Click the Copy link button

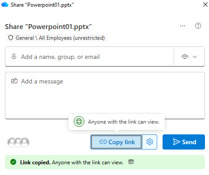tap(116, 142)
